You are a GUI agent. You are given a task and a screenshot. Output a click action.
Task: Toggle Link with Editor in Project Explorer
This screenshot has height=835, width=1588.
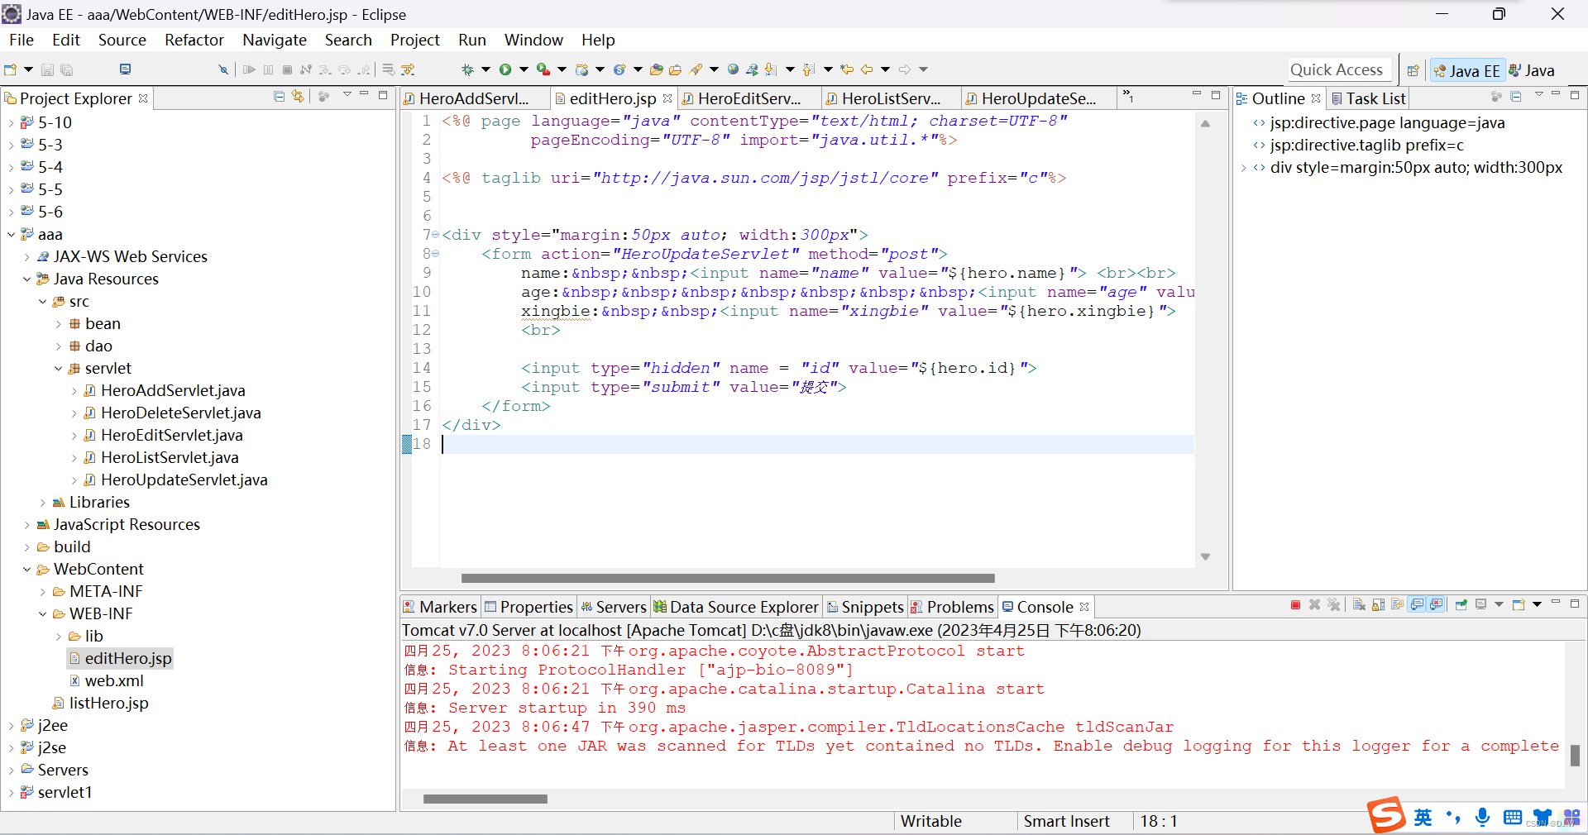click(x=298, y=97)
